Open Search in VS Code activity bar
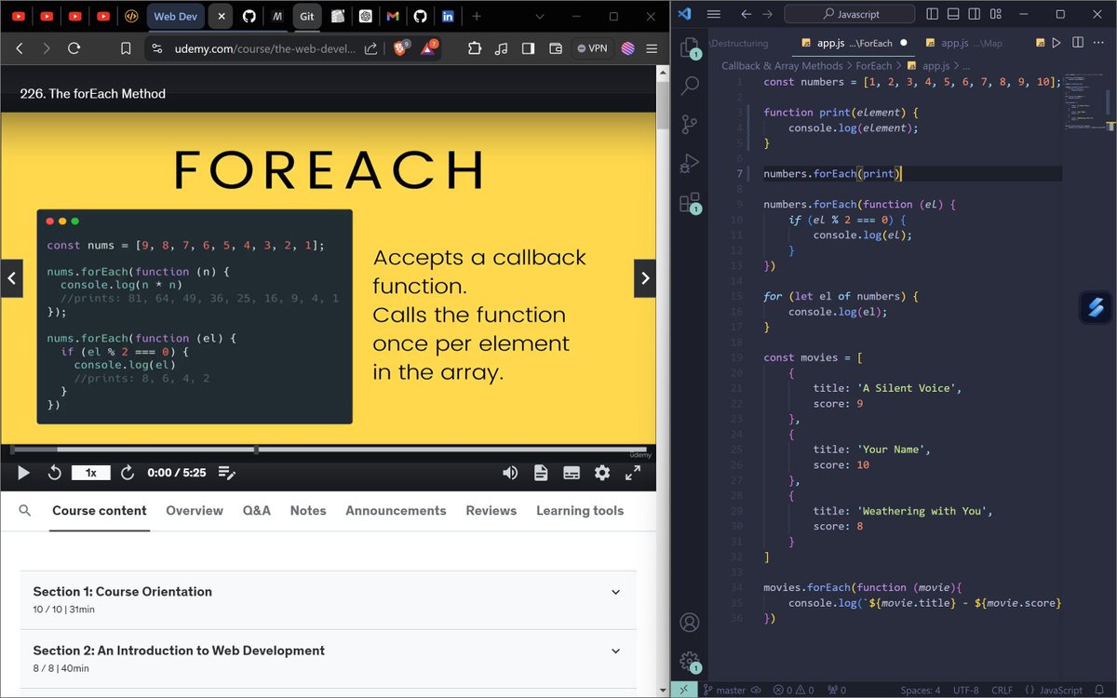The height and width of the screenshot is (698, 1117). pos(690,86)
